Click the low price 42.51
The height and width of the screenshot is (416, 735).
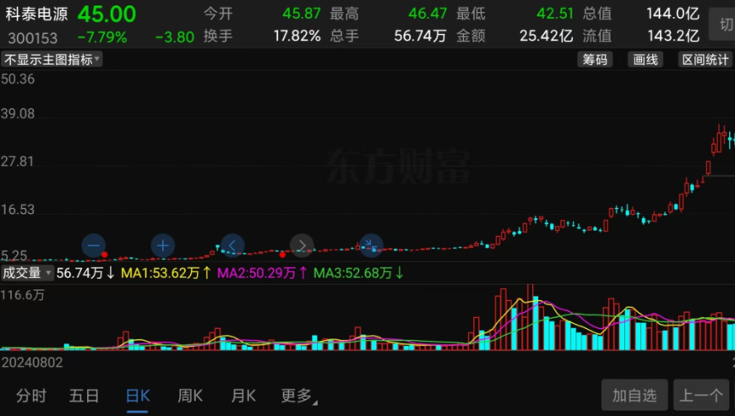pos(555,14)
